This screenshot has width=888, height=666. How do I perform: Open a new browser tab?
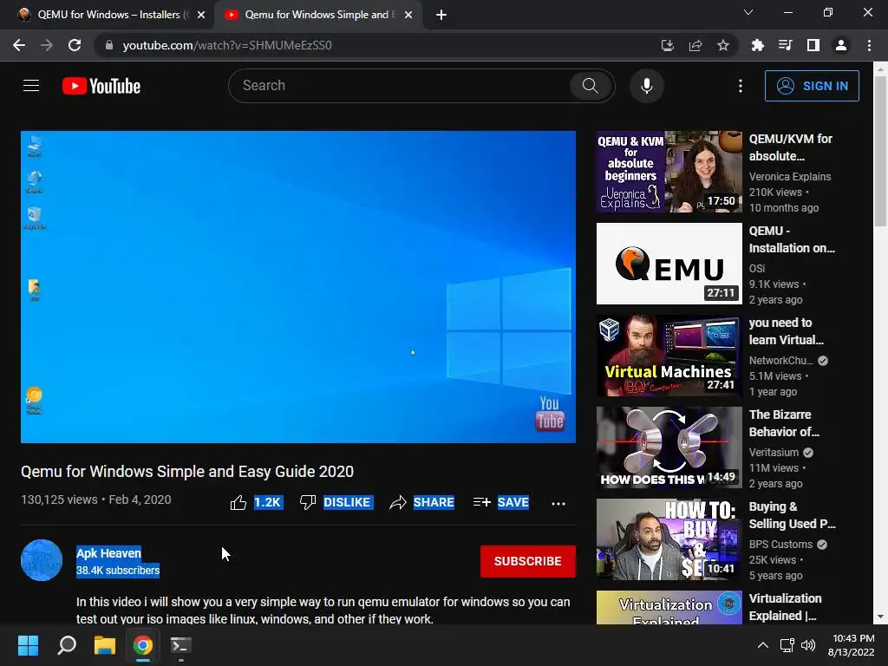pos(441,15)
